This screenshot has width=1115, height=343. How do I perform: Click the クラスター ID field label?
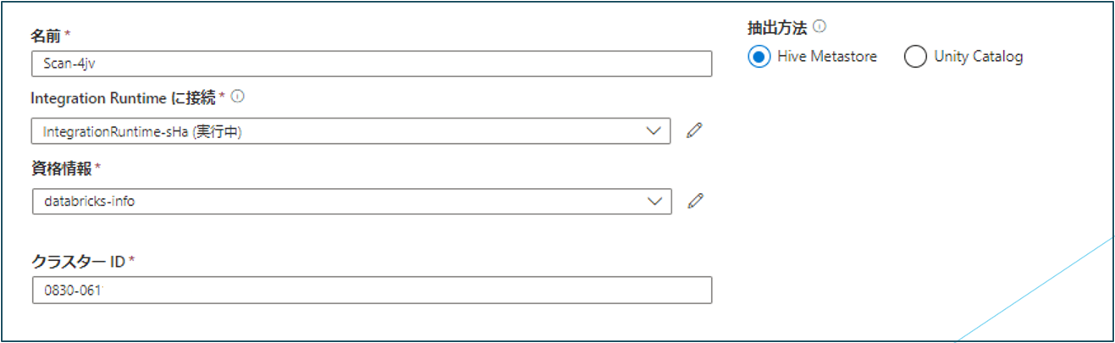coord(78,261)
